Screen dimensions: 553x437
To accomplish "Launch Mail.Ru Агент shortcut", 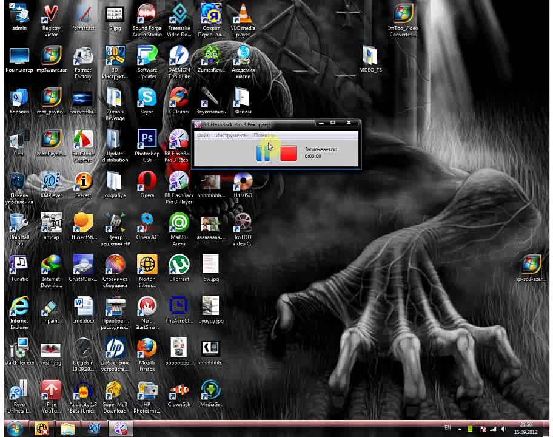I will click(x=179, y=229).
